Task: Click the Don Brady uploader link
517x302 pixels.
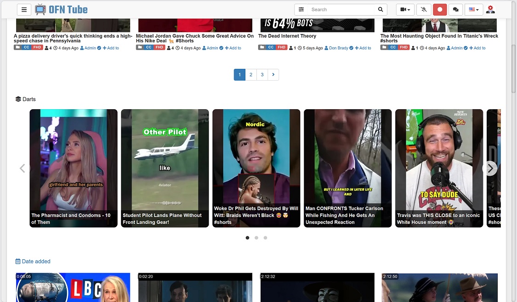Action: pyautogui.click(x=339, y=48)
